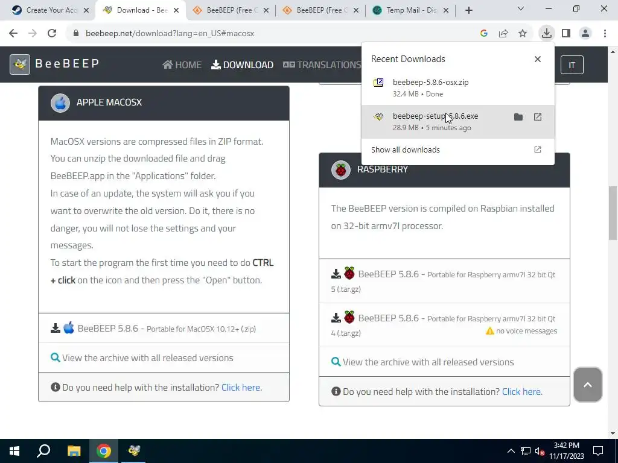Click here for MacOSX installation help
The image size is (618, 463).
pos(241,388)
